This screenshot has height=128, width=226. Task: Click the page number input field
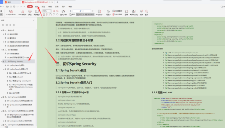82,11
